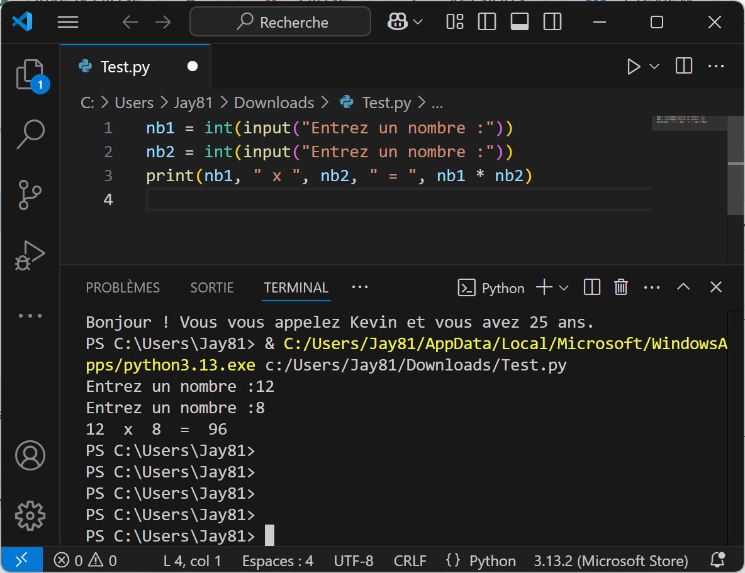Image resolution: width=745 pixels, height=573 pixels.
Task: Switch to the SORTIE panel tab
Action: pyautogui.click(x=212, y=287)
